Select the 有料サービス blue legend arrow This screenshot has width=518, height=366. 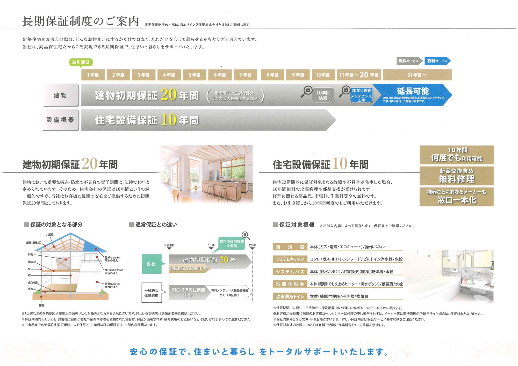pyautogui.click(x=438, y=61)
